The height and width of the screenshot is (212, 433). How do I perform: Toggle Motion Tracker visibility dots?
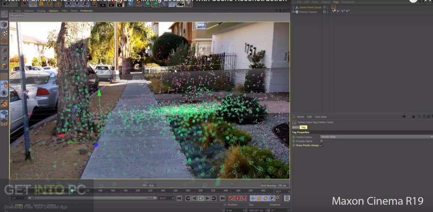tap(328, 12)
